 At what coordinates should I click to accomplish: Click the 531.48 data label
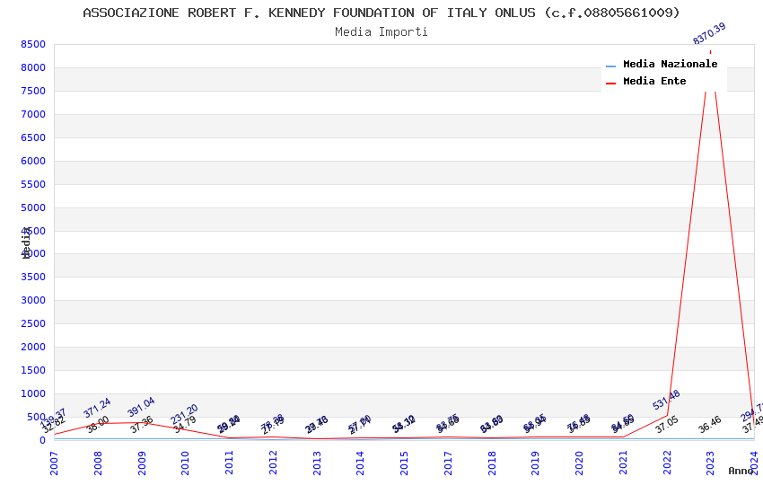tap(666, 400)
